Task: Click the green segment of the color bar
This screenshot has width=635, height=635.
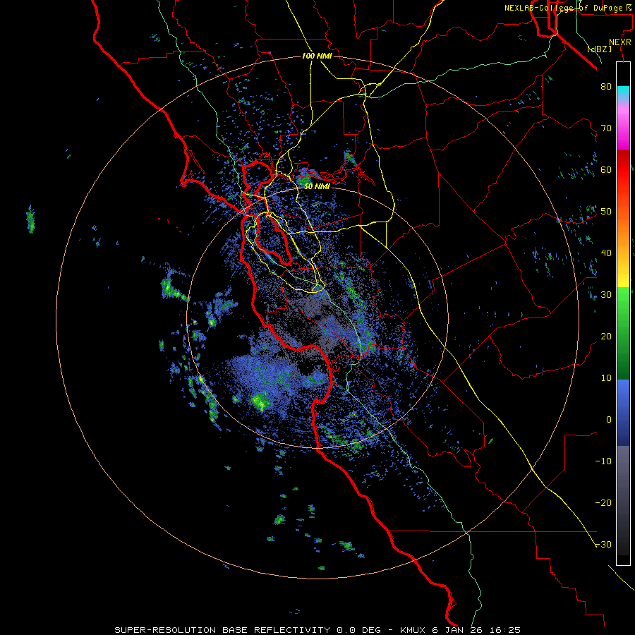Action: pyautogui.click(x=623, y=333)
